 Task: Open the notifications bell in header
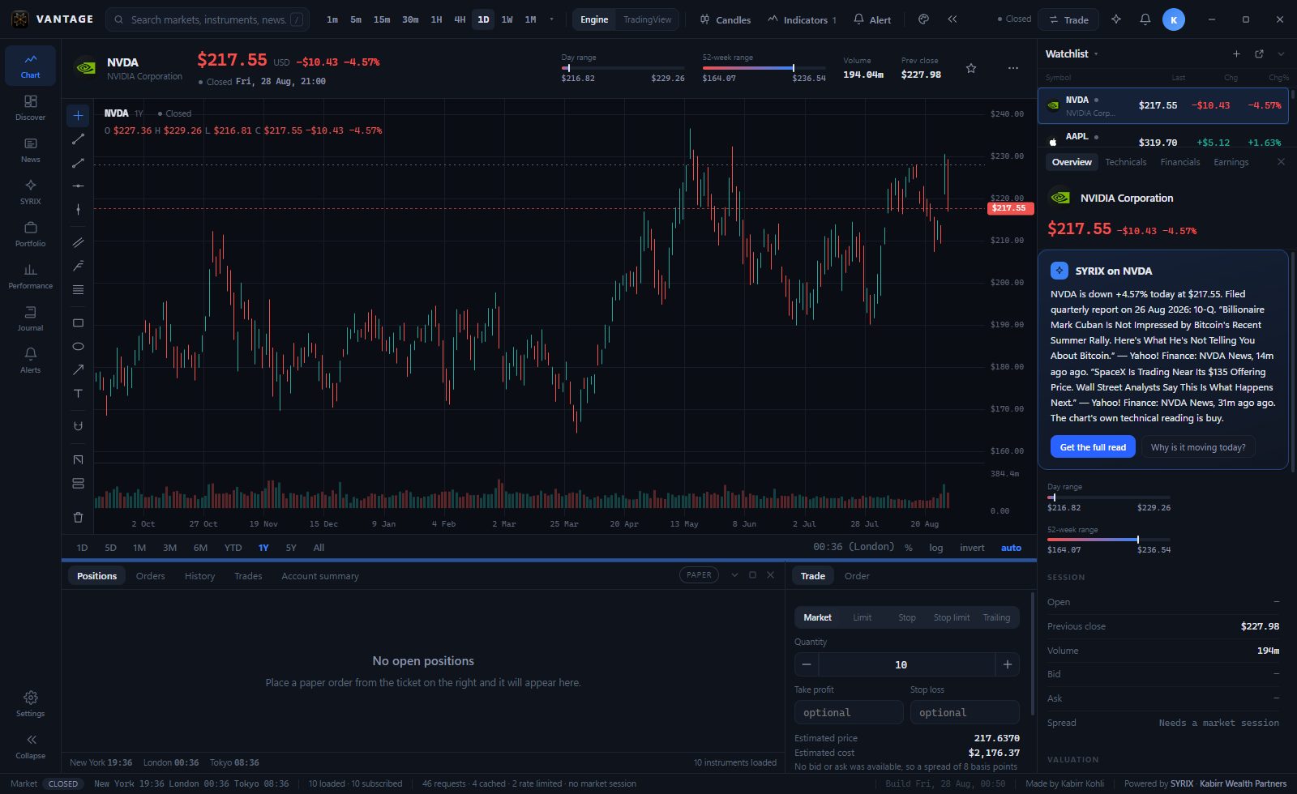(x=1145, y=19)
